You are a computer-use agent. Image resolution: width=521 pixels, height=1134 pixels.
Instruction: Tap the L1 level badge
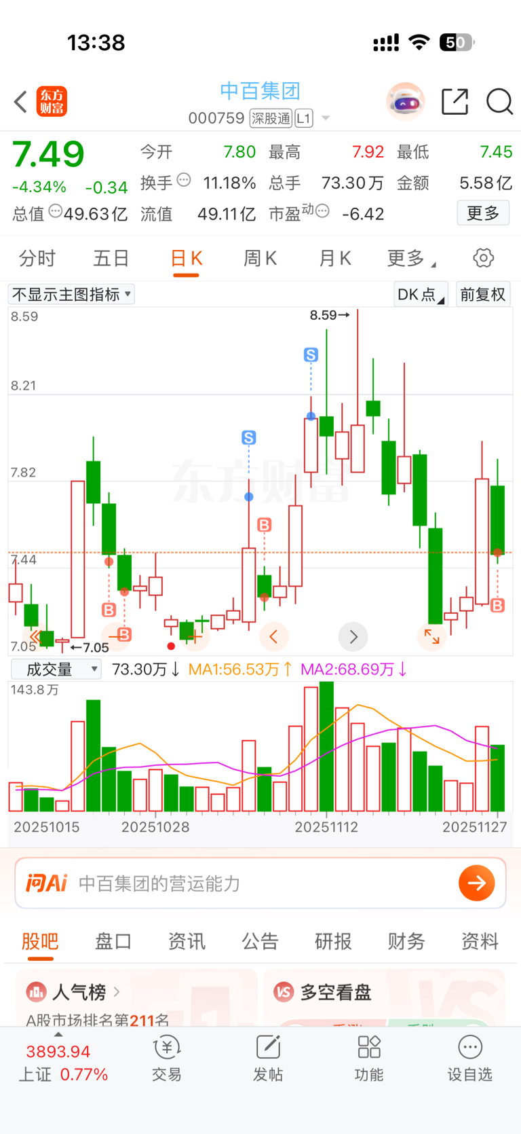point(303,119)
